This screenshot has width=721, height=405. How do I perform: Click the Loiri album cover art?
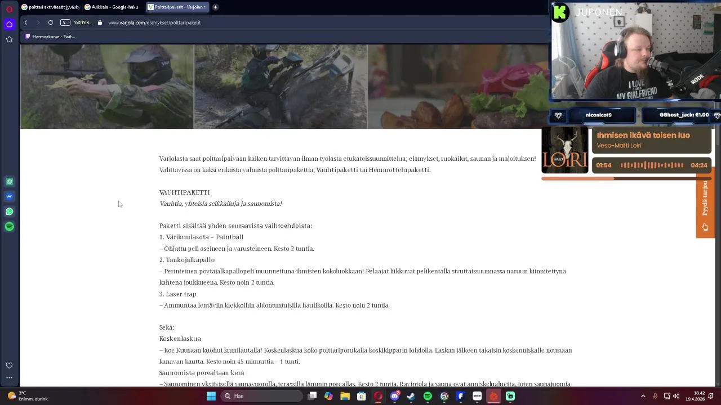(565, 150)
